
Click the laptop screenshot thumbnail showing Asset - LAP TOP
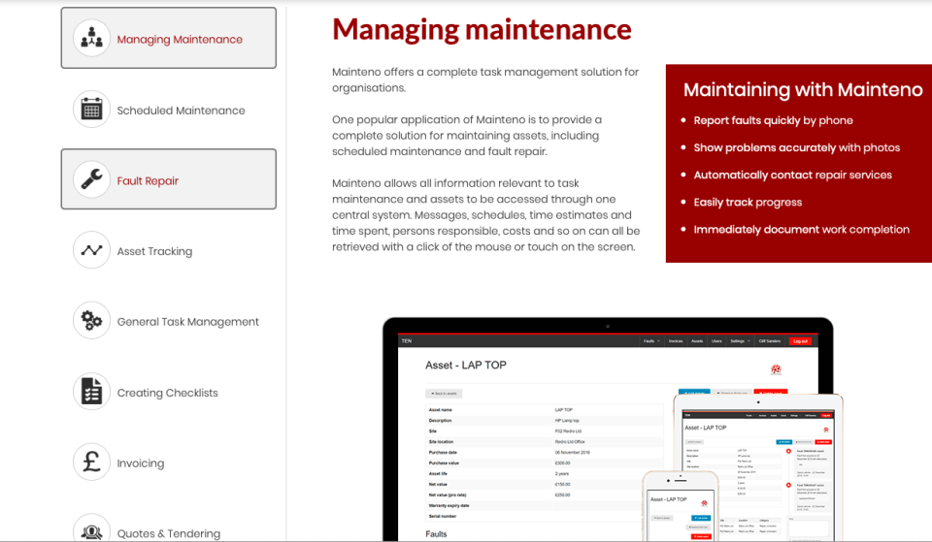[x=608, y=429]
